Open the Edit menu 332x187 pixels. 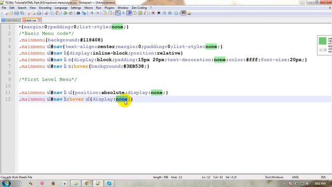pos(12,8)
